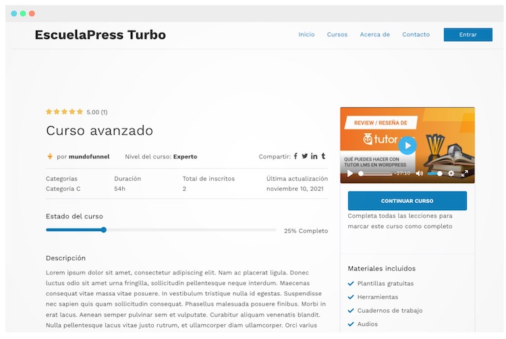Enter fullscreen mode on the video
Screen dimensions: 506x339
pyautogui.click(x=465, y=173)
